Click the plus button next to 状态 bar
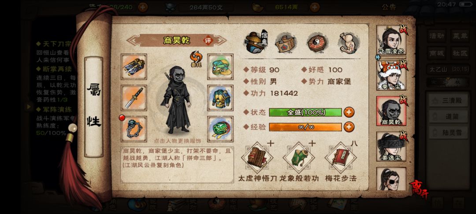The width and height of the screenshot is (476, 214). click(x=349, y=112)
